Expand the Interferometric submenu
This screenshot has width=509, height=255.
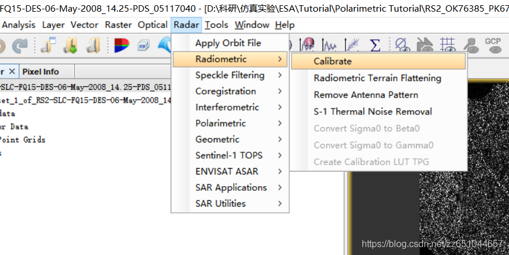point(230,107)
